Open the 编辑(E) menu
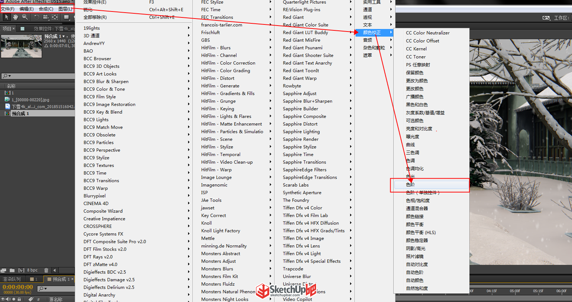The height and width of the screenshot is (302, 572). click(x=26, y=9)
